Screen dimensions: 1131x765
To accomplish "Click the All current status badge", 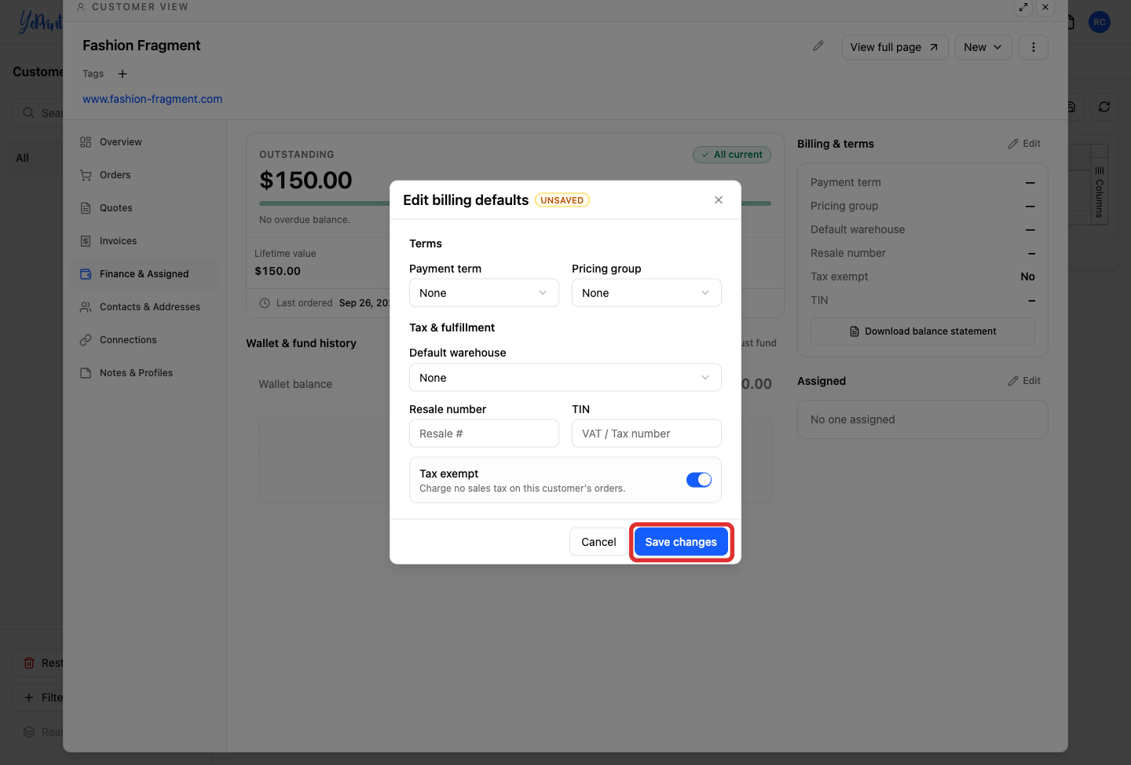I will (x=732, y=155).
